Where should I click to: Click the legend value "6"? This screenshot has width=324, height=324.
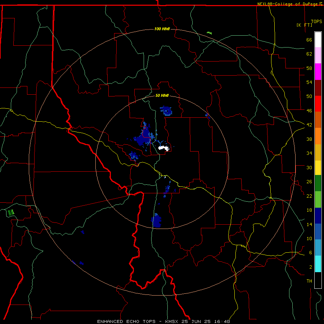point(310,253)
